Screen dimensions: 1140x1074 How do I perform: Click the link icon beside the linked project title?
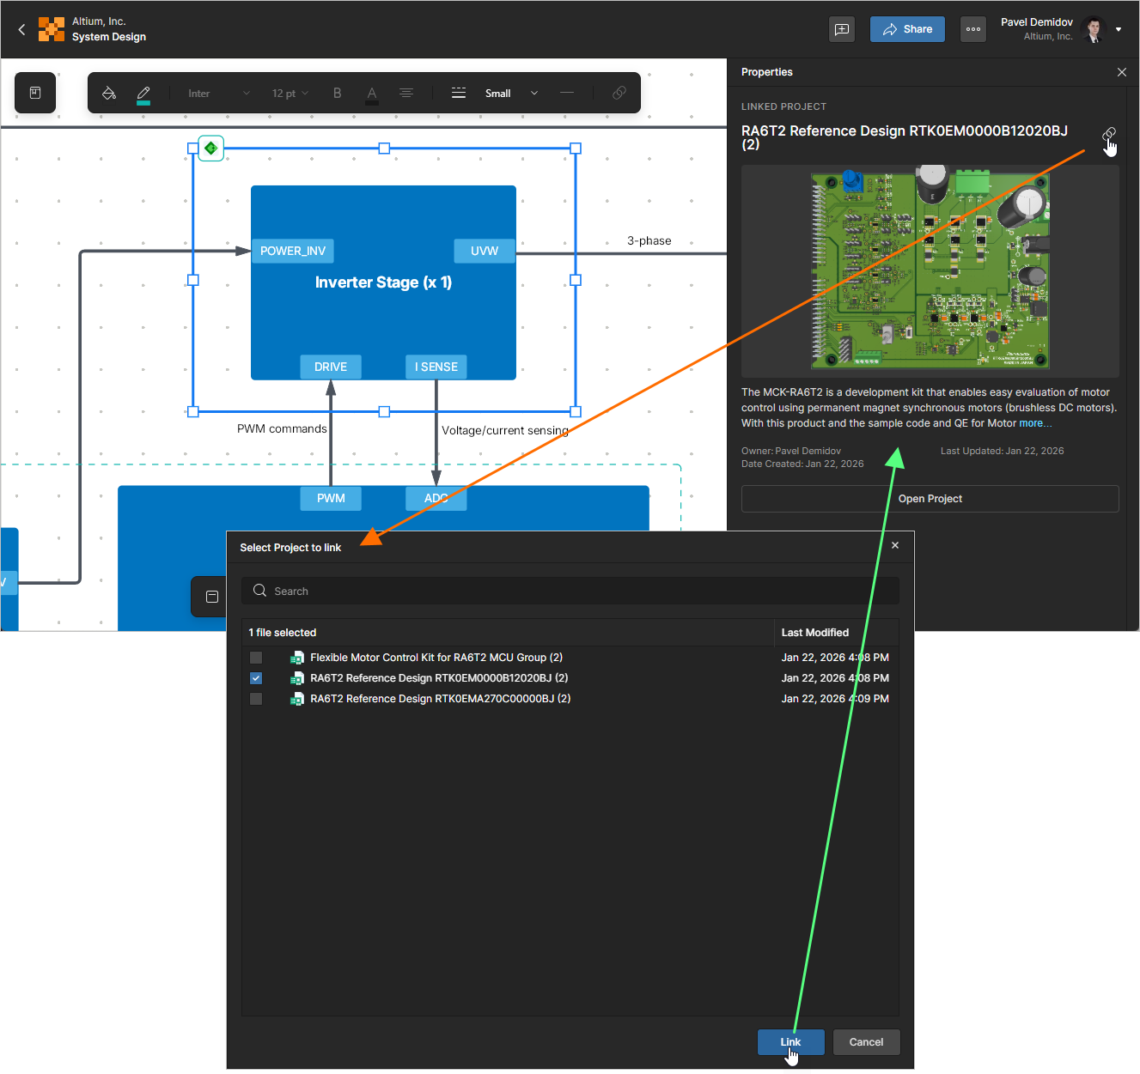pyautogui.click(x=1109, y=134)
